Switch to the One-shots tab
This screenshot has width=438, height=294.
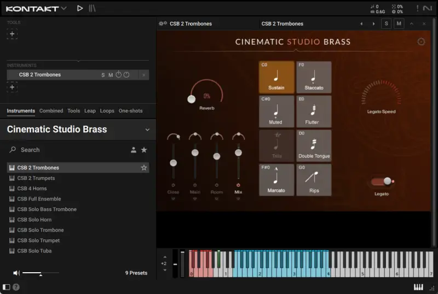(x=130, y=111)
